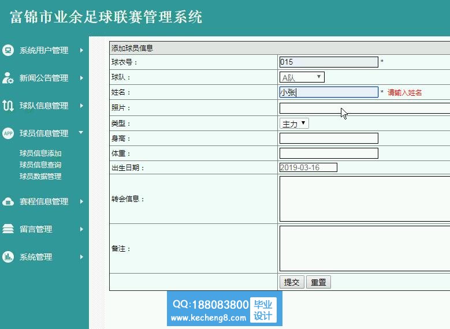Open 新闻公告管理 menu
Screen dimensions: 450x329
[x=44, y=78]
